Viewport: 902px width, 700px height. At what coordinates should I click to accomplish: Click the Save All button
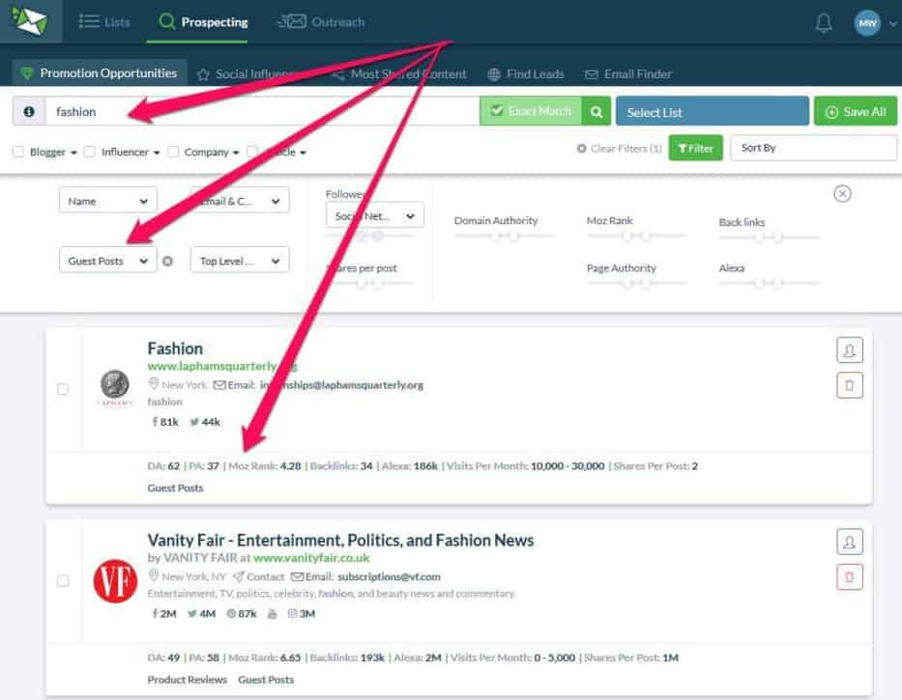(856, 111)
